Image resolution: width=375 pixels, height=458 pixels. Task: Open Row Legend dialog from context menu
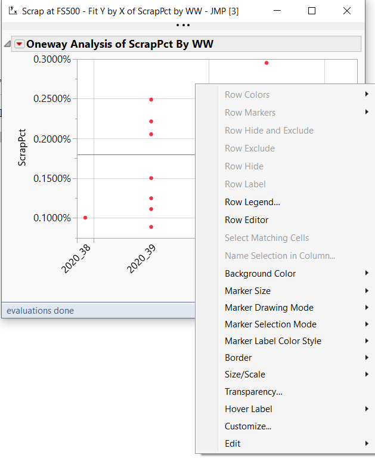[x=252, y=202]
